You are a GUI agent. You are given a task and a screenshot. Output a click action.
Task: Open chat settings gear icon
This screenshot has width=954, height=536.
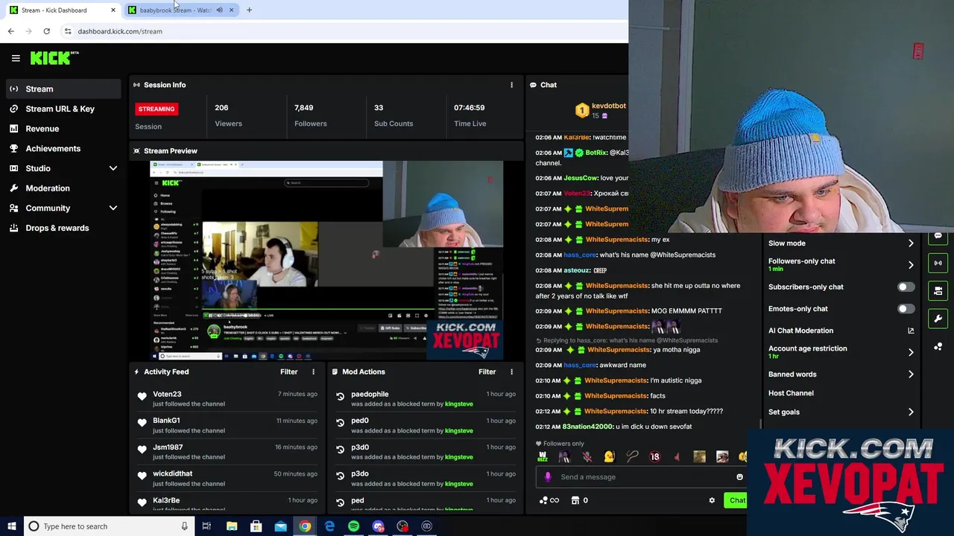pyautogui.click(x=712, y=500)
